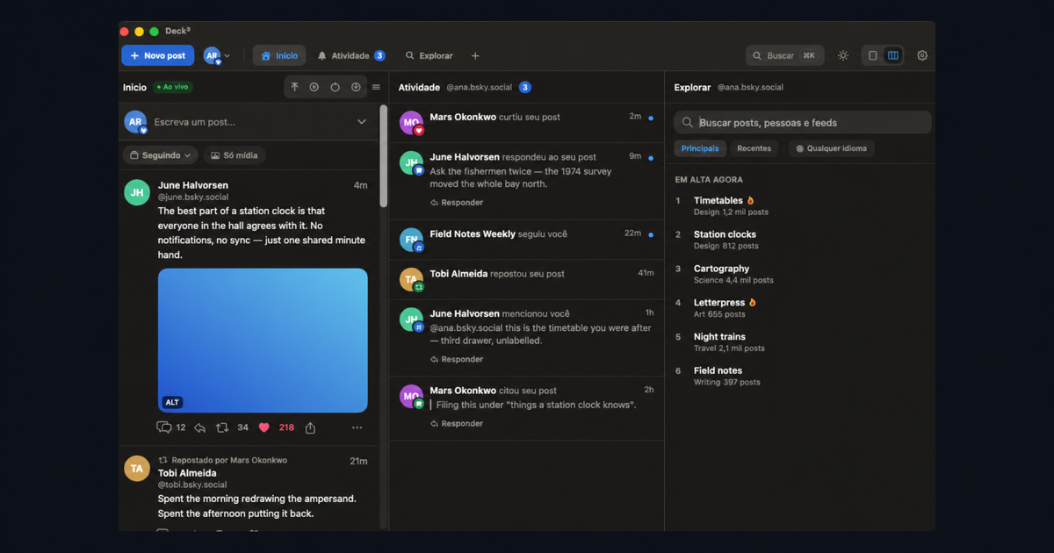Reply to June's post via comment icon
The width and height of the screenshot is (1054, 553).
coord(164,427)
